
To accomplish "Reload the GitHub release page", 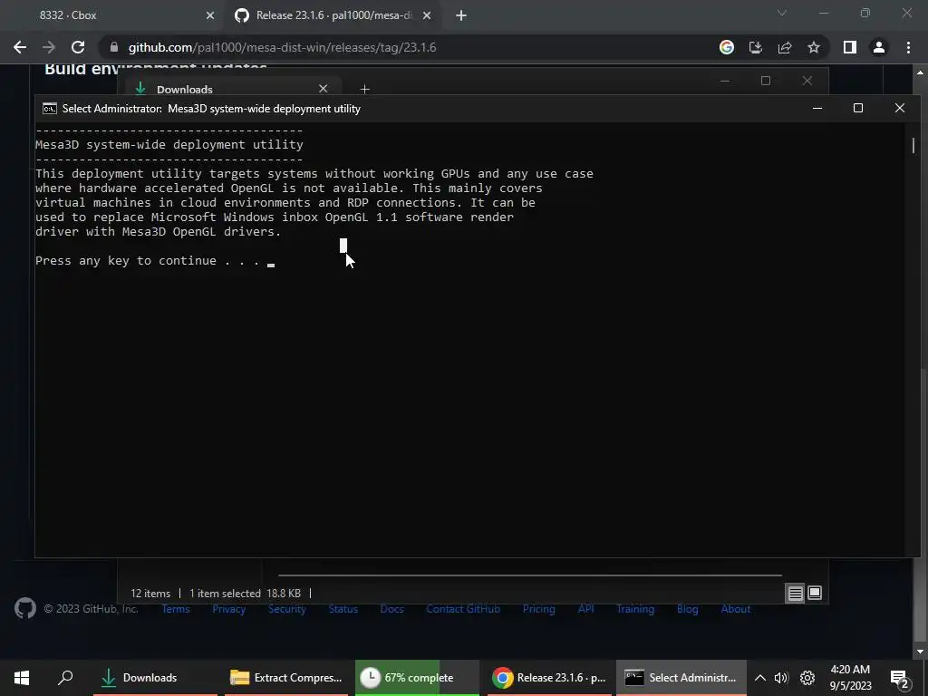I will click(78, 47).
